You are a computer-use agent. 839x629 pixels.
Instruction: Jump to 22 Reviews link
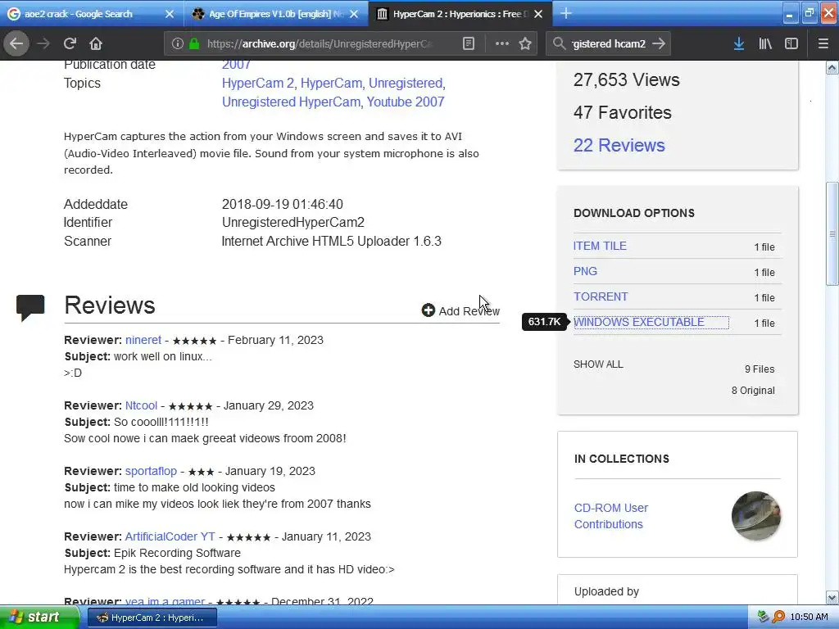coord(619,145)
